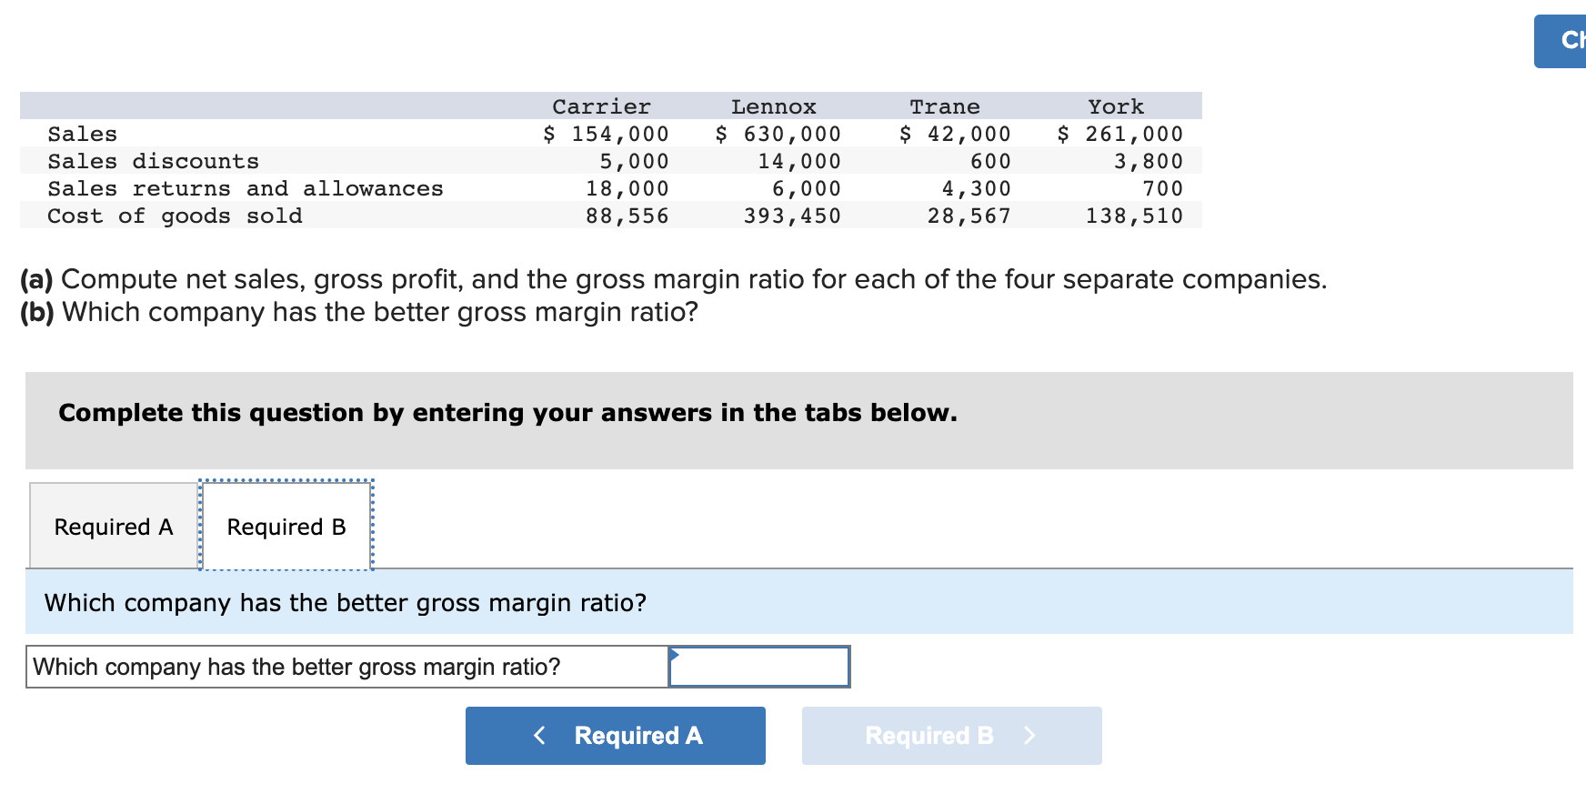Click York cost of goods sold 138,510

[x=1135, y=216]
